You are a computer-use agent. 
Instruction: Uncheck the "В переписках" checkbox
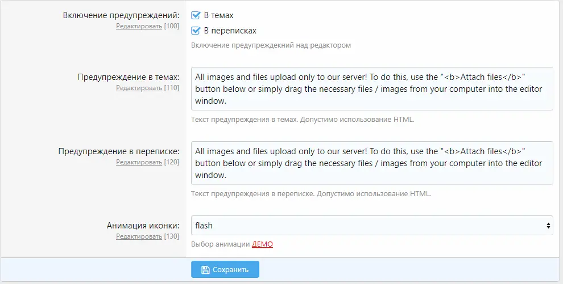[x=196, y=31]
